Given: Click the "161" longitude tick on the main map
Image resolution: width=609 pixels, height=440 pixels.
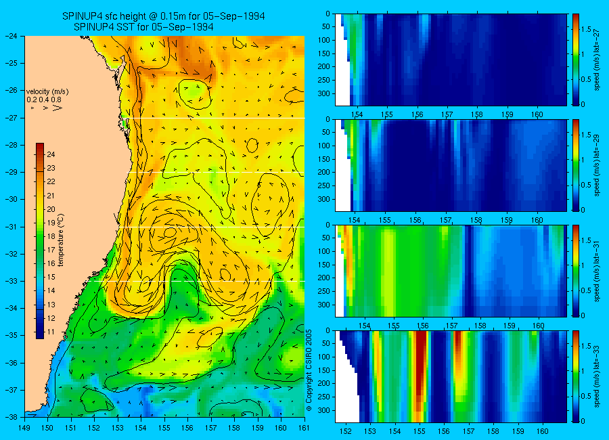Looking at the screenshot, I should [x=304, y=428].
